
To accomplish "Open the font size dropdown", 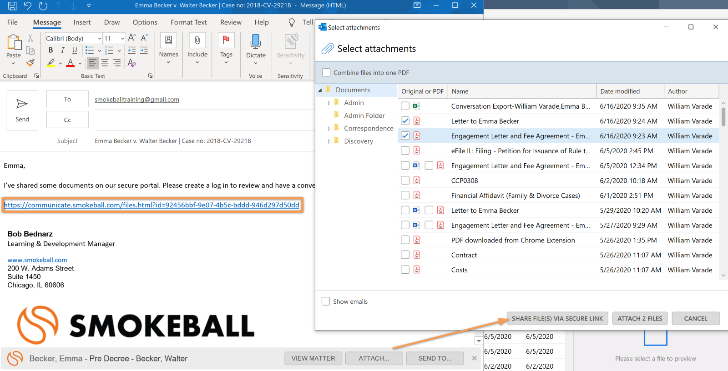I will click(x=122, y=38).
